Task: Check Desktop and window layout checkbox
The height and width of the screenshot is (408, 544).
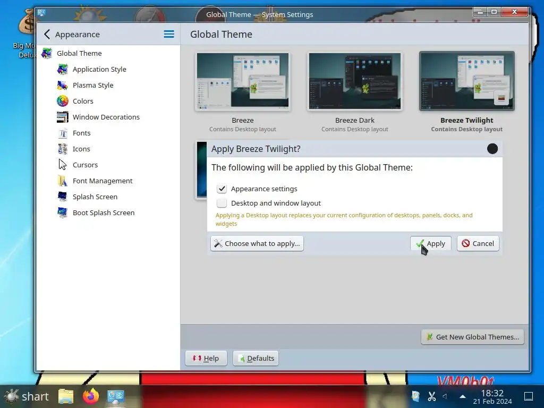Action: click(222, 203)
